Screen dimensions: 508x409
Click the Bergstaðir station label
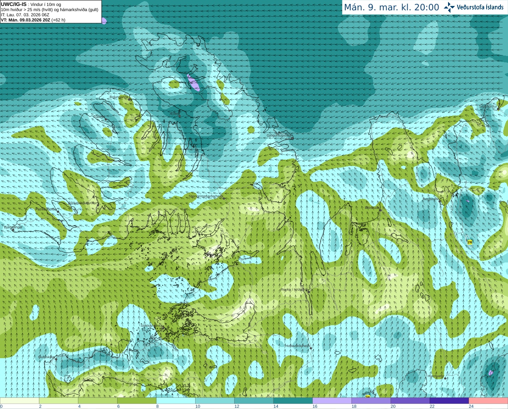click(x=432, y=199)
